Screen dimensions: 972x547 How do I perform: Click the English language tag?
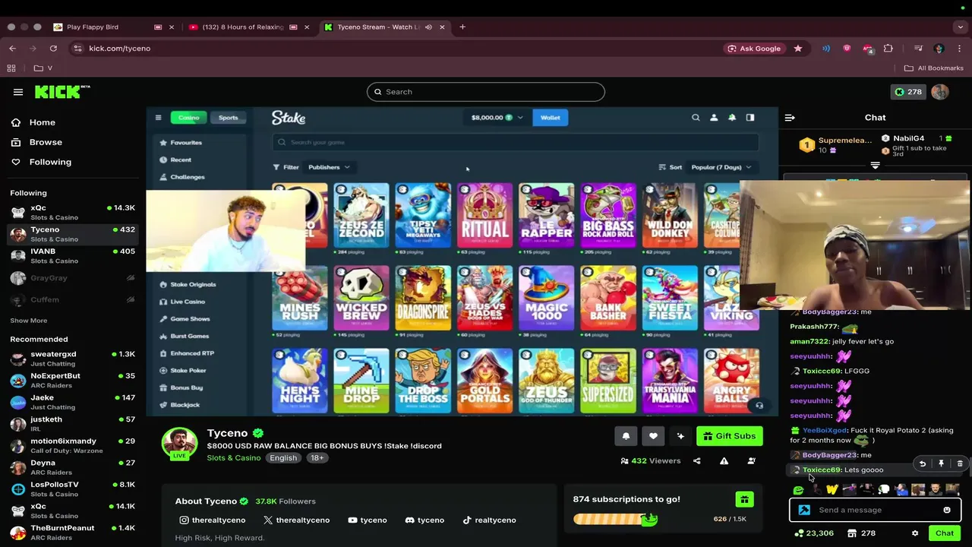(x=283, y=458)
